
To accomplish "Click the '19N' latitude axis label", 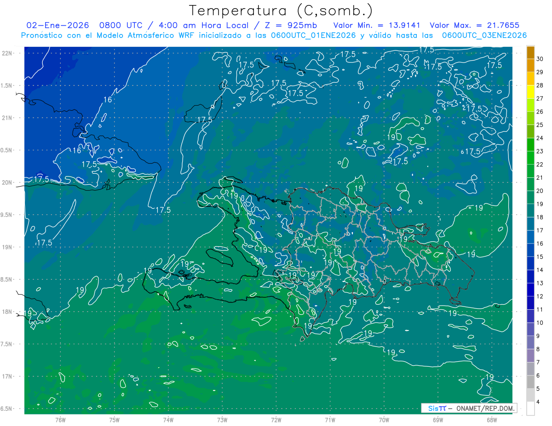I will pos(7,247).
